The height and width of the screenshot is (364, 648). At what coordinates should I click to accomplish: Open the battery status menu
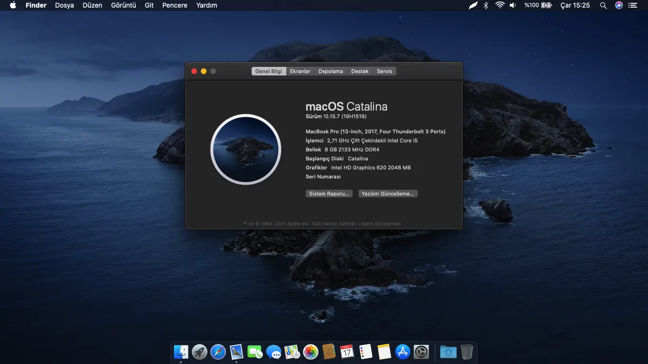tap(538, 5)
